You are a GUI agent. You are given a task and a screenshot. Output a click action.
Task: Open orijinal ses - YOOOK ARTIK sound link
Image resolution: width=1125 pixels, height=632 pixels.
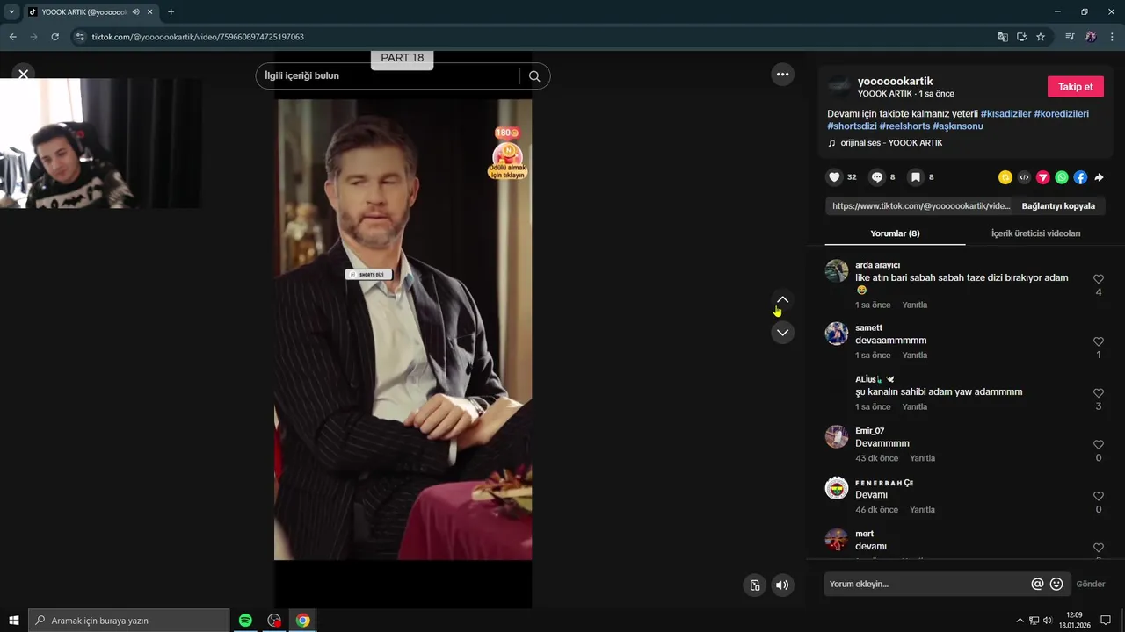(891, 143)
